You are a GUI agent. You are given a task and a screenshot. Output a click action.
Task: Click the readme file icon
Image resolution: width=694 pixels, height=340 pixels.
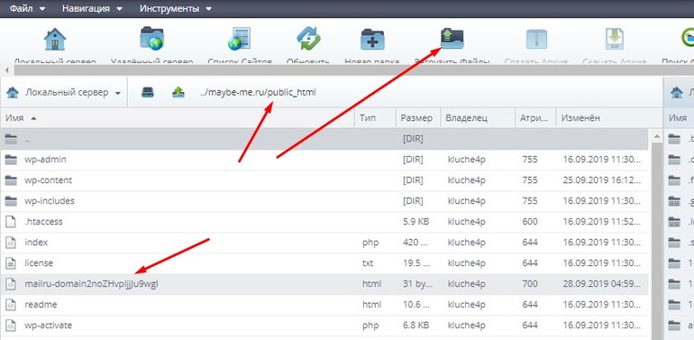11,305
